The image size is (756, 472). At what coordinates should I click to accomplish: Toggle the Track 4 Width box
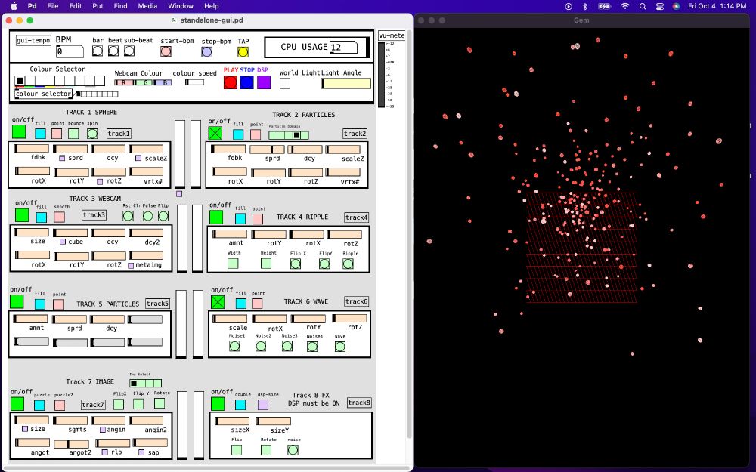pyautogui.click(x=233, y=264)
